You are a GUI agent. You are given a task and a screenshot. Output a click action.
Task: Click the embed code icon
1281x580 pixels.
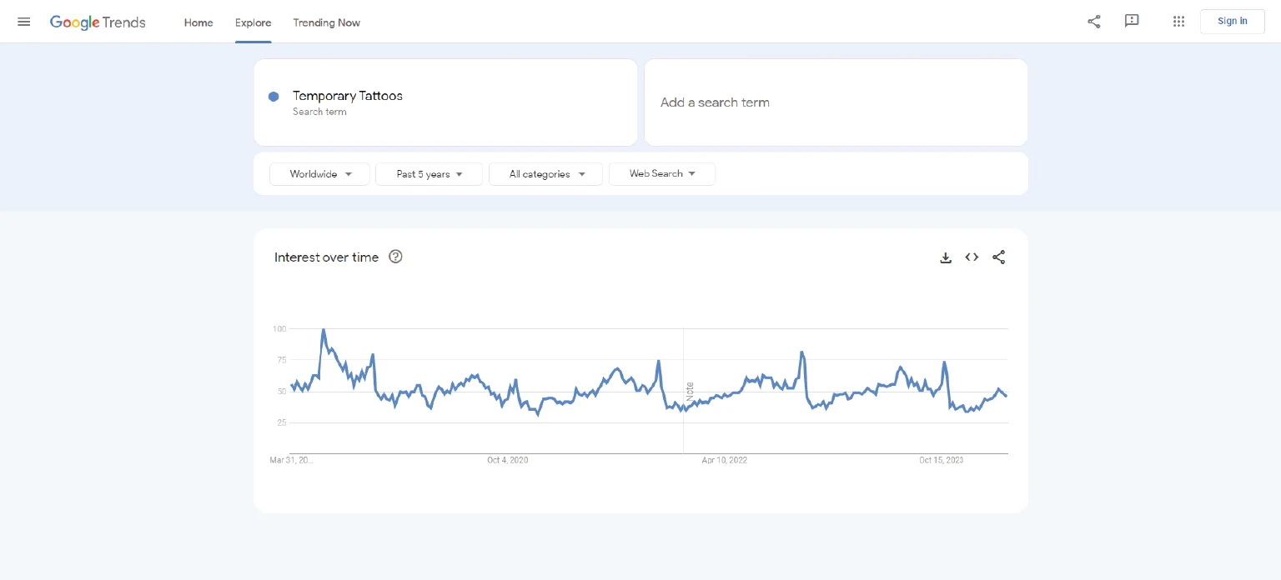tap(972, 257)
